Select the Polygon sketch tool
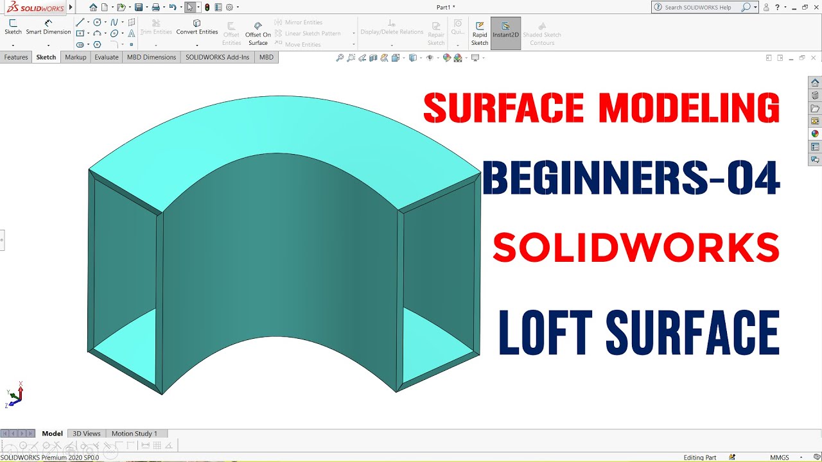Screen dimensions: 822x462 [x=97, y=45]
